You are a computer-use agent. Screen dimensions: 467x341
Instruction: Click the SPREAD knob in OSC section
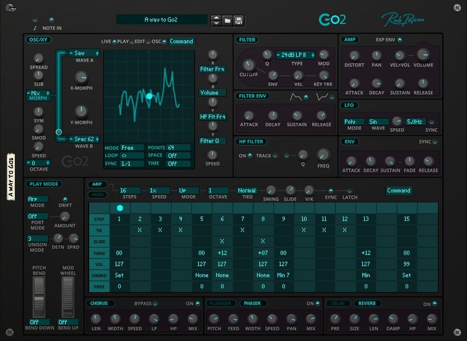[x=38, y=58]
